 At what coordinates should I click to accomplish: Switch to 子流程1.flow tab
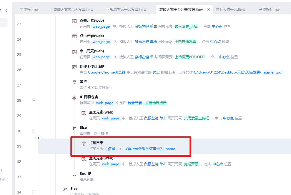point(269,10)
